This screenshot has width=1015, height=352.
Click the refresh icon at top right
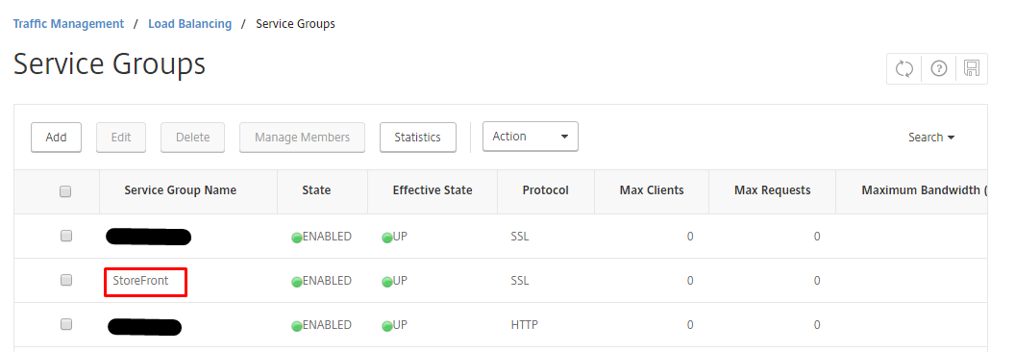point(904,68)
